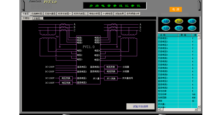This screenshot has width=222, height=115.
Task: Click the table's horizontal scroll-right arrow
Action: [x=196, y=109]
